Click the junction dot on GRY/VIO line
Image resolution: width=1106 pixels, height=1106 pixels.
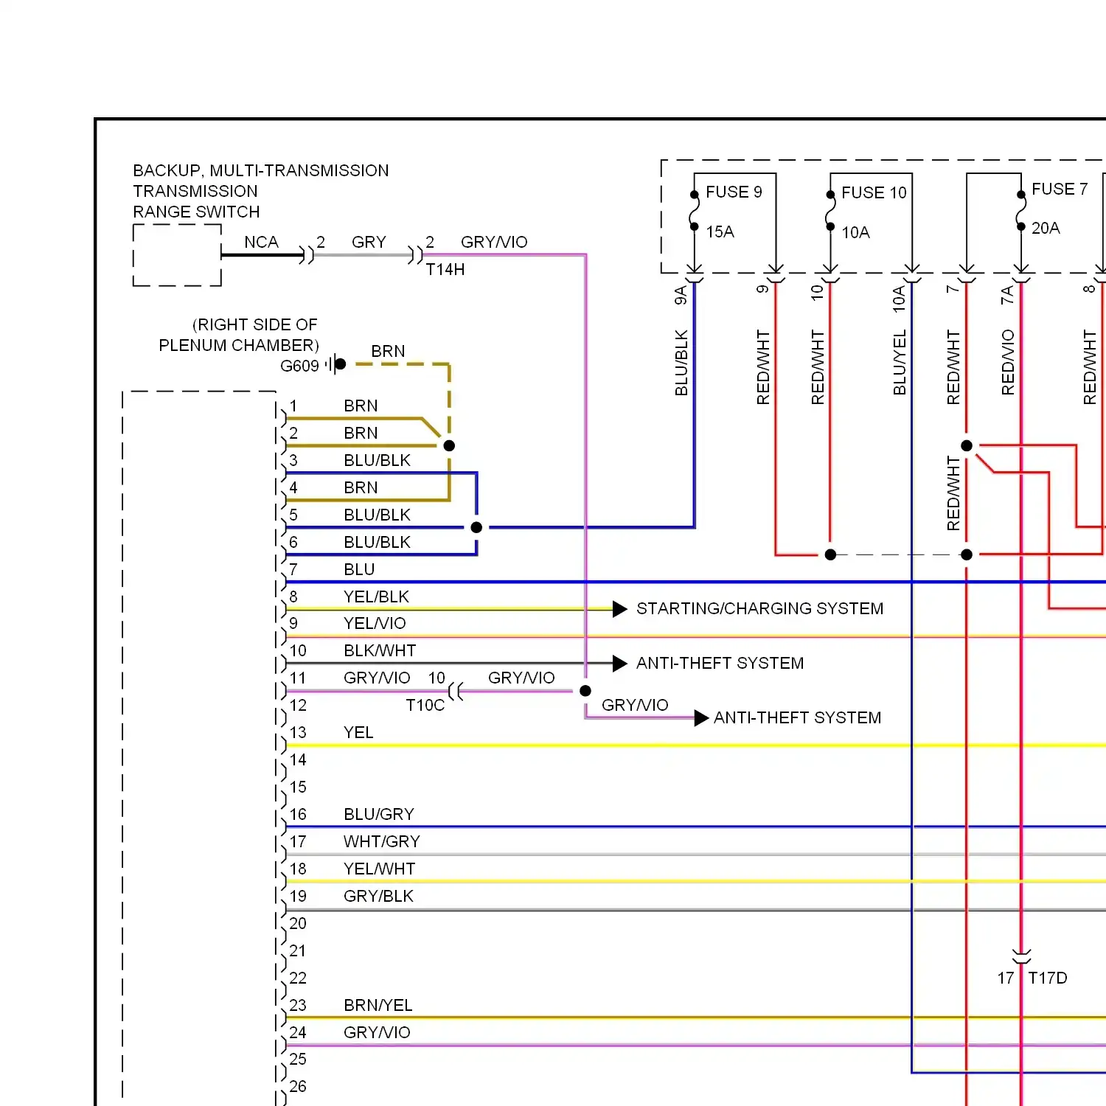(585, 691)
